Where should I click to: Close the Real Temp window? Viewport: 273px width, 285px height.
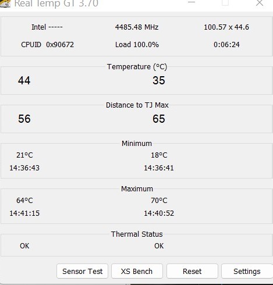[260, 3]
